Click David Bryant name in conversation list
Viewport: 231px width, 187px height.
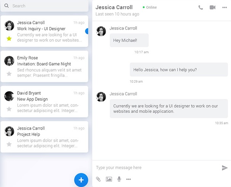tap(29, 93)
